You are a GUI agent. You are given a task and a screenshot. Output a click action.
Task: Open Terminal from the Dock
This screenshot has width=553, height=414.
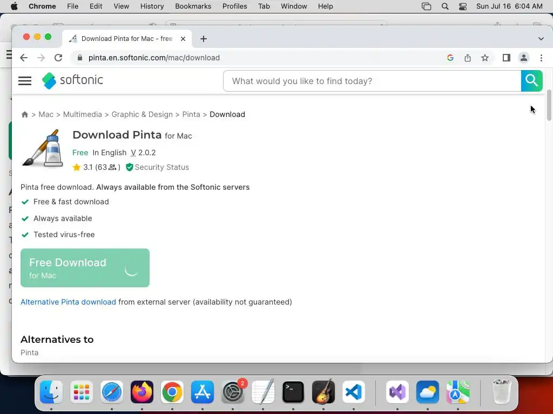(293, 392)
